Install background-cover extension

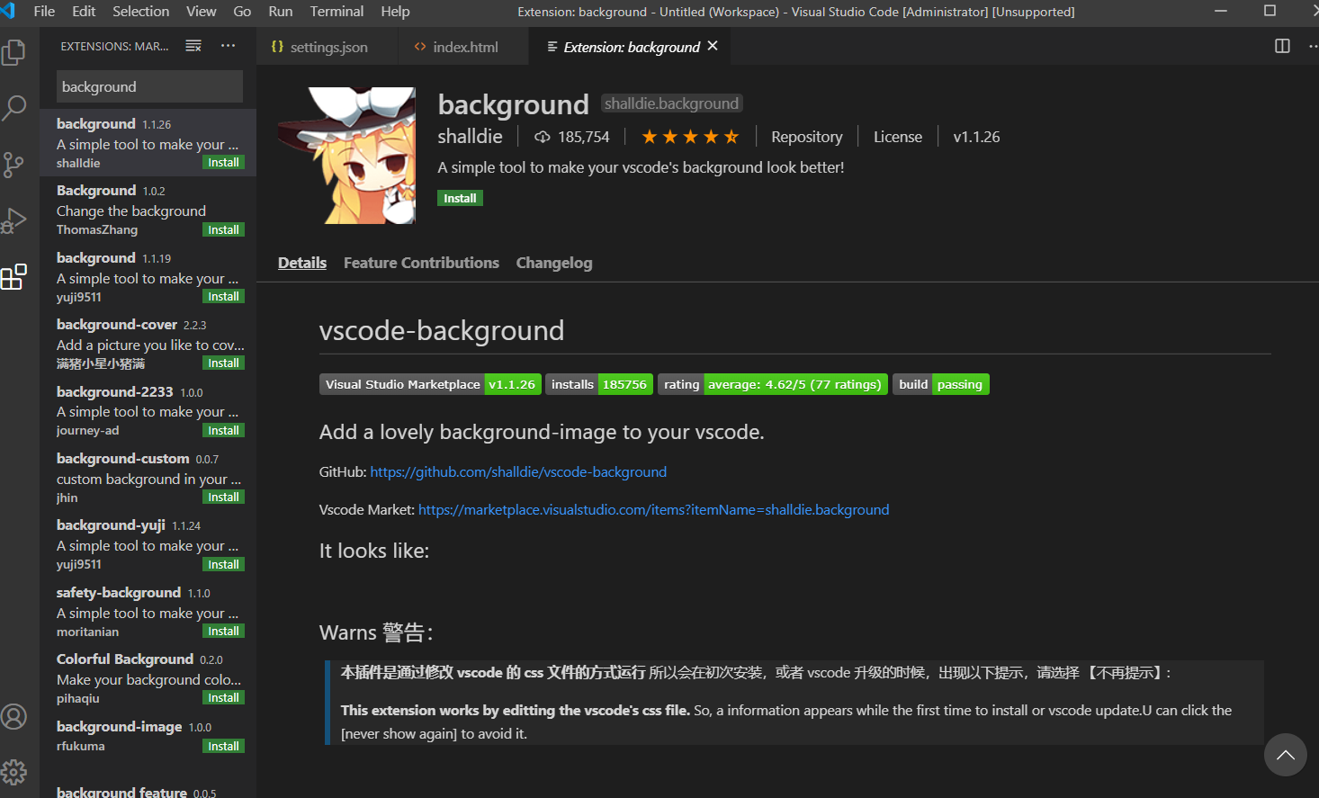(223, 363)
